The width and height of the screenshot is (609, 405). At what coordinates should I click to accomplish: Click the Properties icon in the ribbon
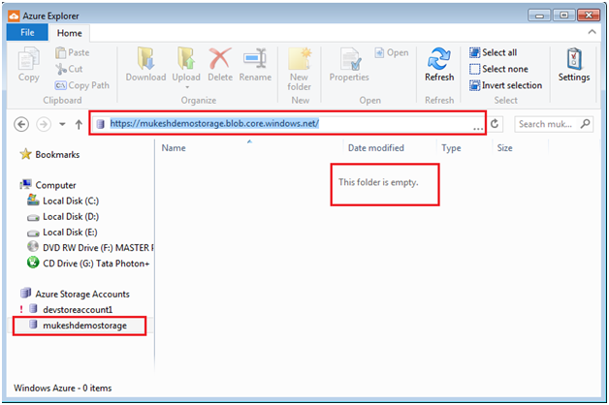(351, 59)
